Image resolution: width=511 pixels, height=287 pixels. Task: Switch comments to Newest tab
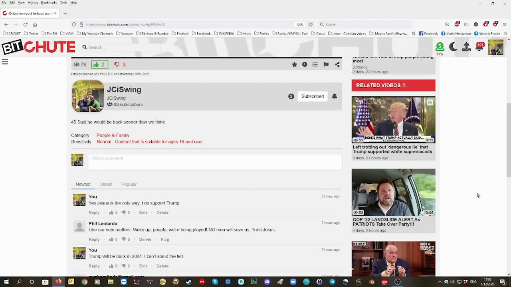pyautogui.click(x=83, y=185)
